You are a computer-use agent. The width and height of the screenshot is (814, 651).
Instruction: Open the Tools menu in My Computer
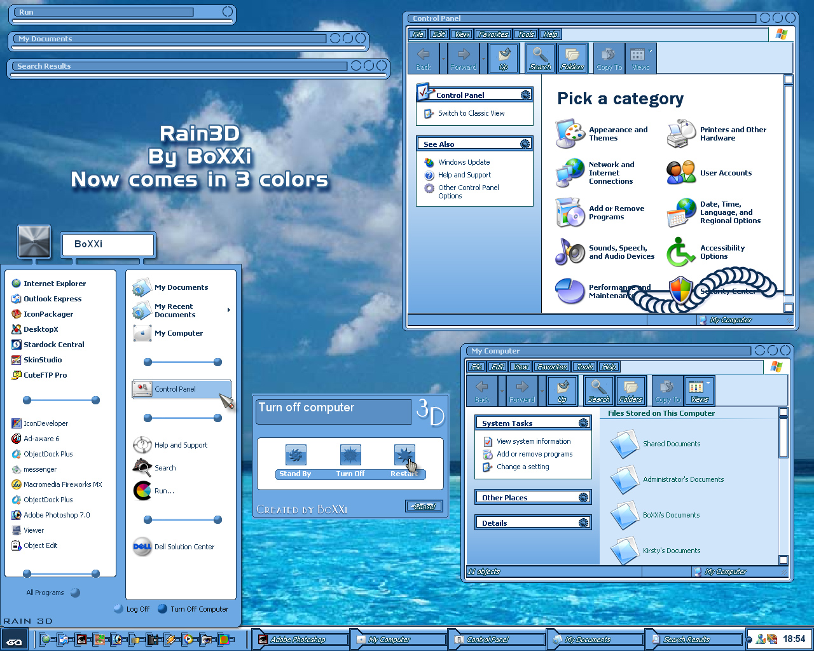point(584,367)
